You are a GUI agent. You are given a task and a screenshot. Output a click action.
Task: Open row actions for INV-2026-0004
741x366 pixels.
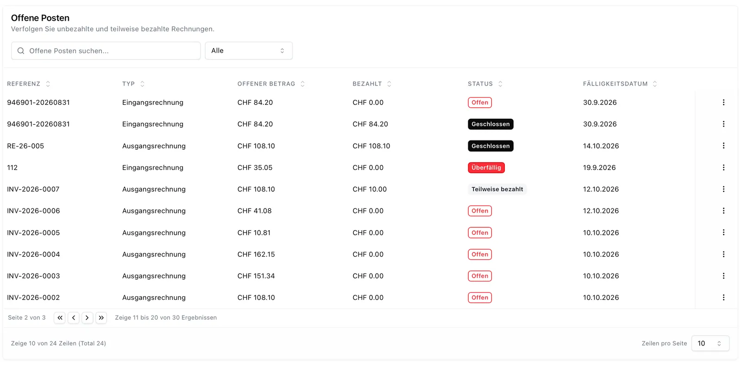(x=723, y=254)
